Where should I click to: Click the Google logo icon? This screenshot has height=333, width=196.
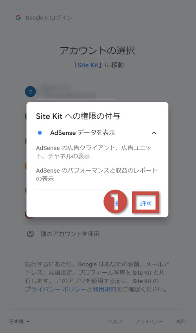point(18,18)
